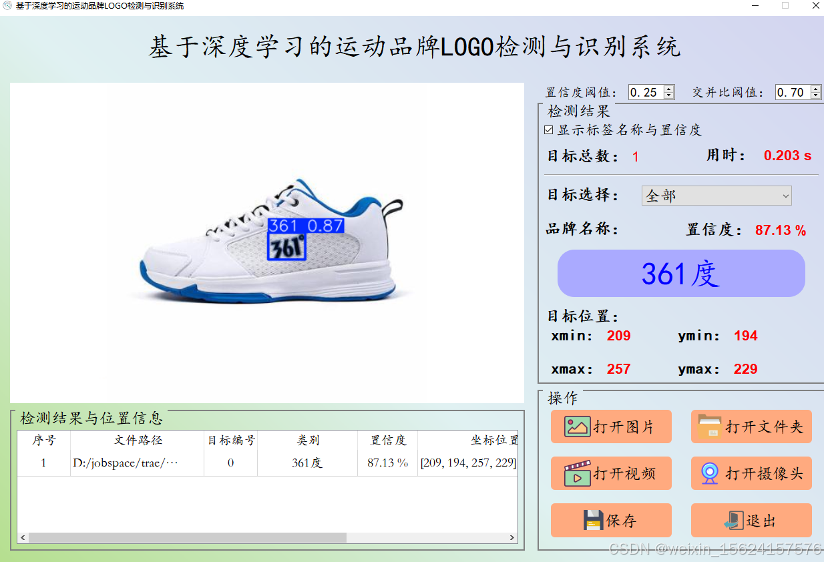
Task: Click the table scrollbar left arrow
Action: pyautogui.click(x=23, y=538)
